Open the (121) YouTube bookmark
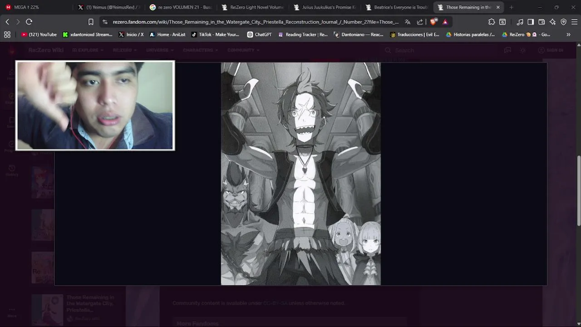 (39, 35)
